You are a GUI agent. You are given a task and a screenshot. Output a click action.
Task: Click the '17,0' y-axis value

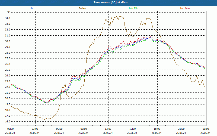pyautogui.click(x=8, y=116)
